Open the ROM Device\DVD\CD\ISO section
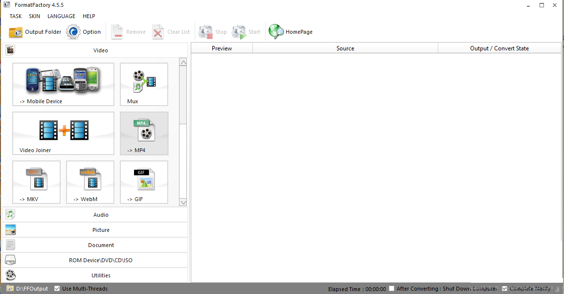Image resolution: width=564 pixels, height=294 pixels. [101, 260]
